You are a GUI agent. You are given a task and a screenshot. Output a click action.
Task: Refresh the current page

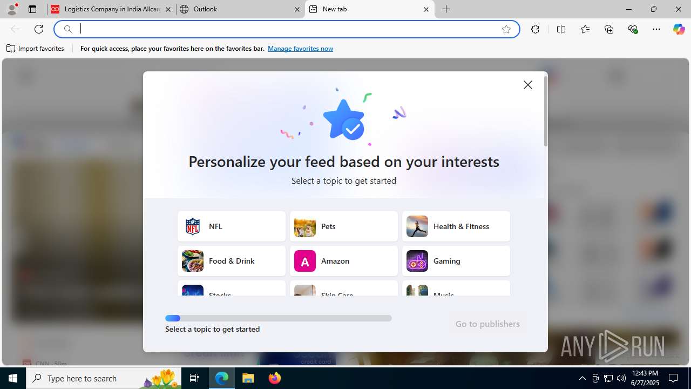tap(39, 29)
